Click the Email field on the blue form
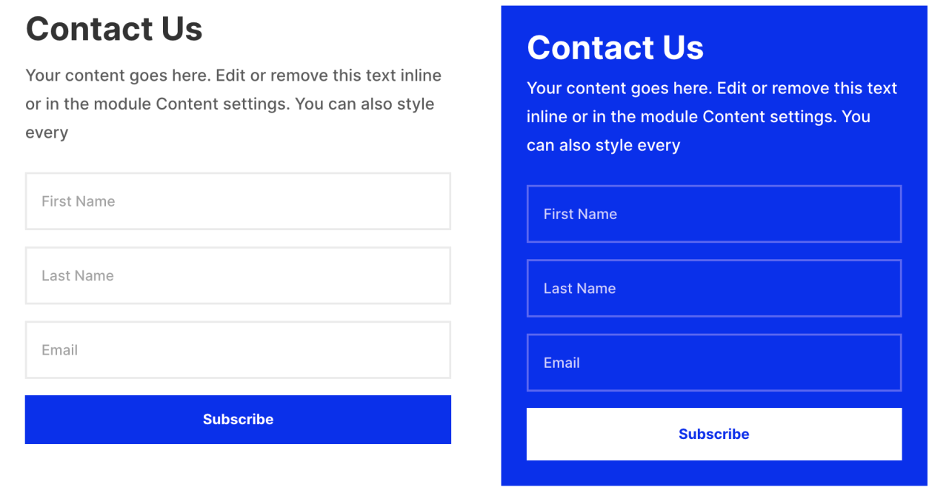Image resolution: width=929 pixels, height=493 pixels. pos(713,363)
